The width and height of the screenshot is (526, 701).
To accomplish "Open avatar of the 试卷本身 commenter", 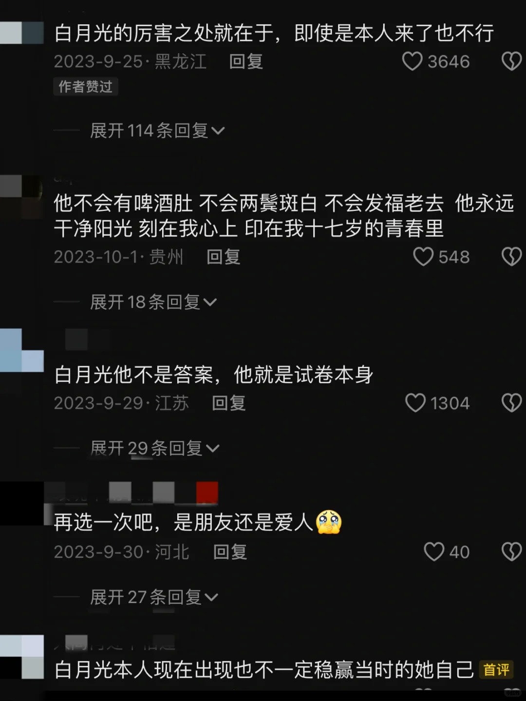I will pos(22,350).
